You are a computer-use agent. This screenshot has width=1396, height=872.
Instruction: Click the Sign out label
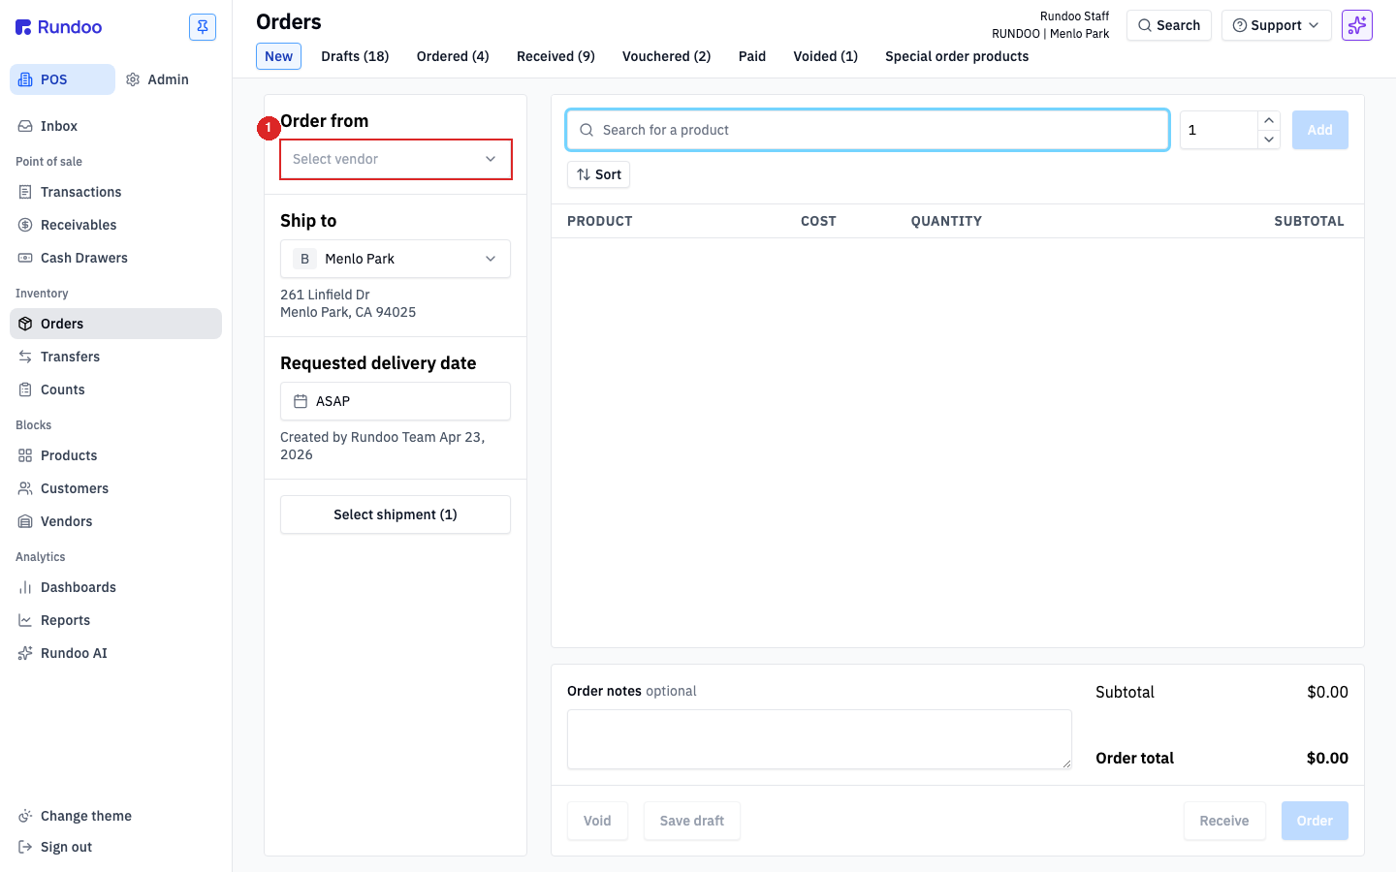point(66,847)
